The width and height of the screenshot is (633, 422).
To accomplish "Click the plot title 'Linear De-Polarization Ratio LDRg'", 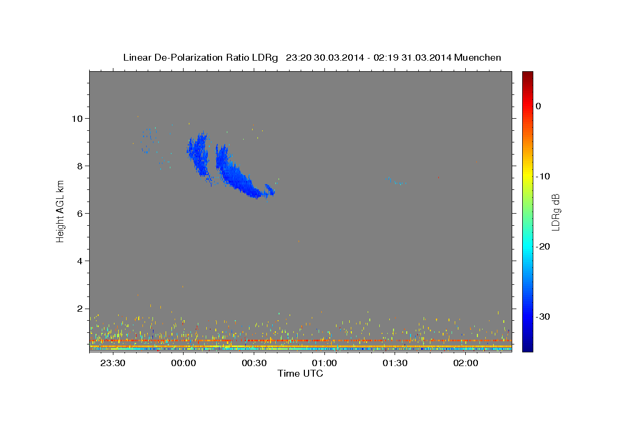I will [x=200, y=57].
